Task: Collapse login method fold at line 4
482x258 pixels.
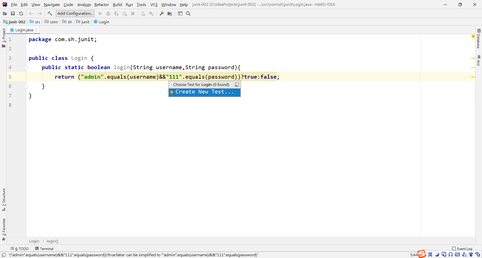Action: [26, 67]
